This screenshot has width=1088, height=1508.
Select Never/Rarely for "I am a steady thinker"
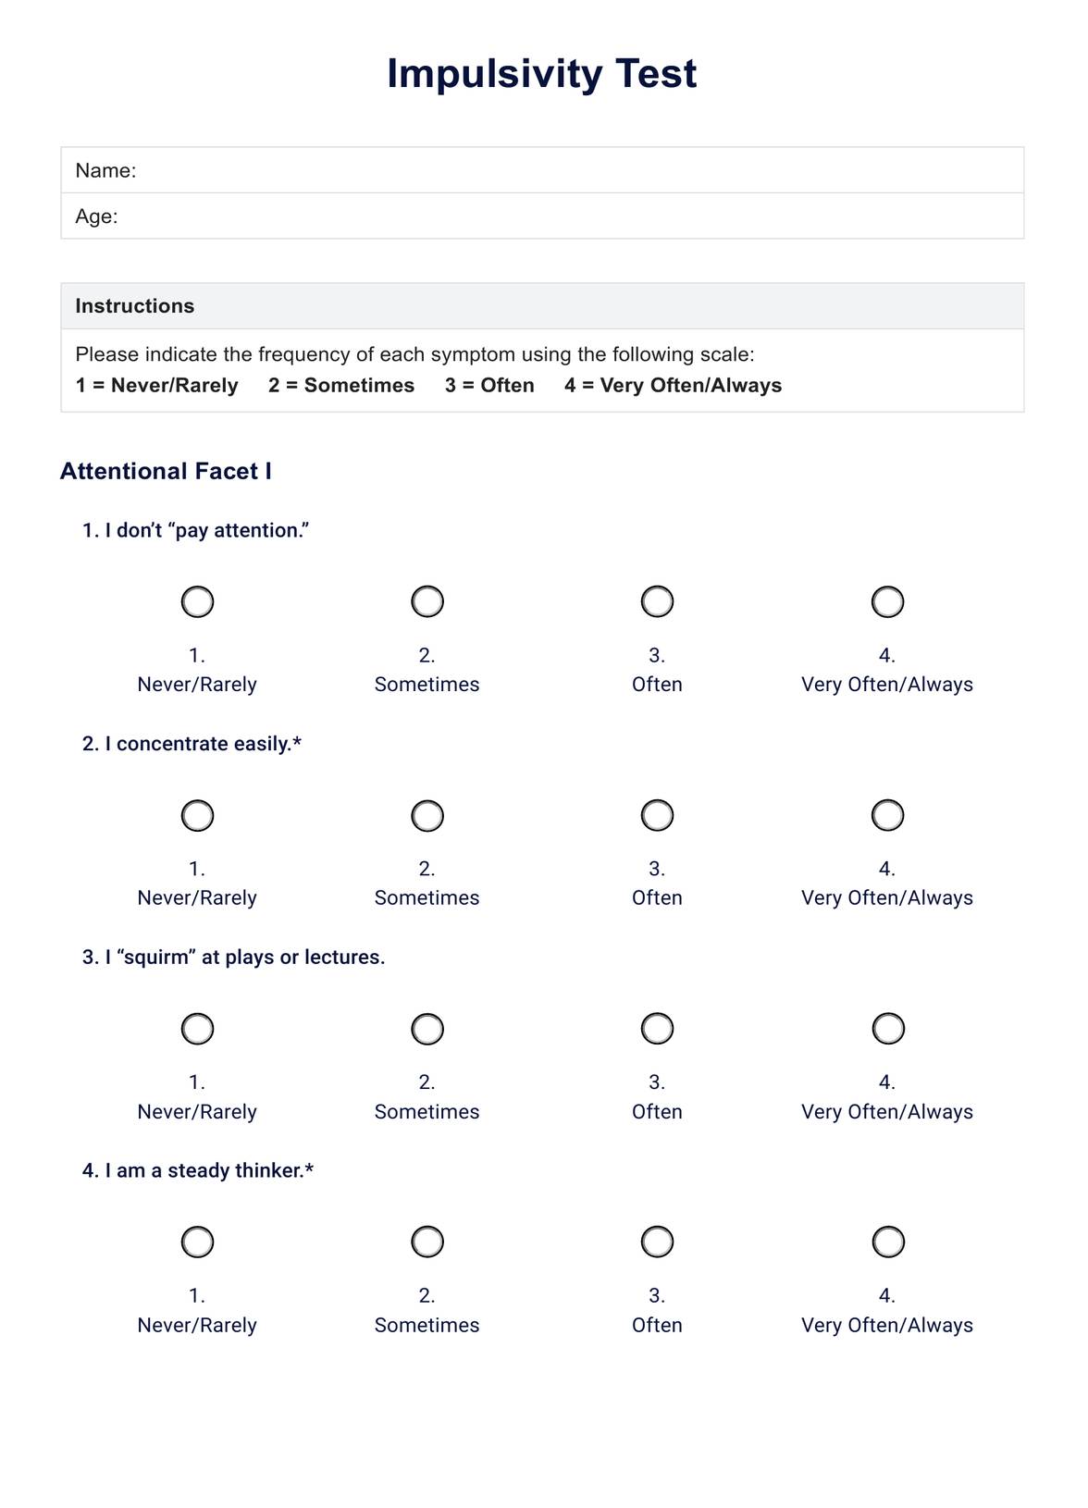197,1242
